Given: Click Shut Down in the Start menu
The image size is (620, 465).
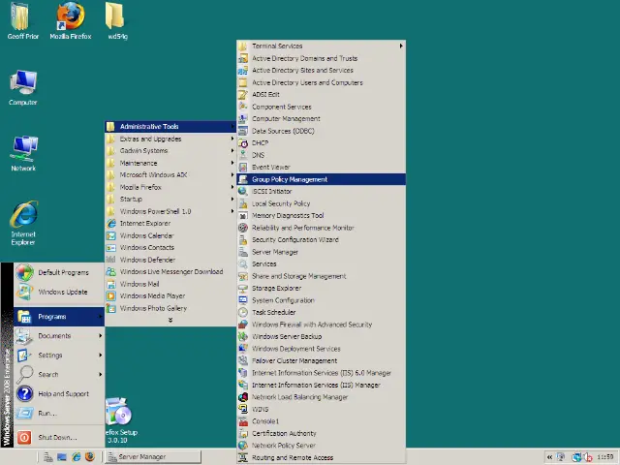Looking at the screenshot, I should [59, 437].
